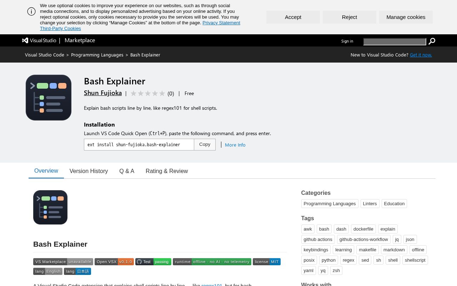Click the awk tag

(x=308, y=229)
